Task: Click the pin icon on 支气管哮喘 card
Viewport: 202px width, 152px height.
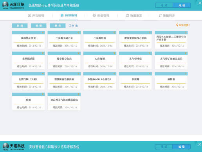Action: tap(150, 53)
